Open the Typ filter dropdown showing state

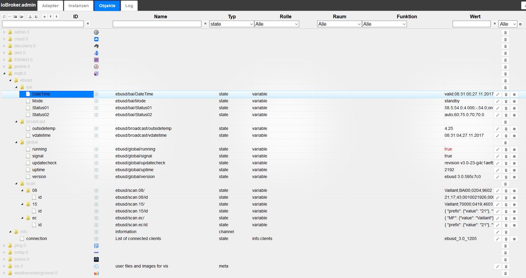232,24
